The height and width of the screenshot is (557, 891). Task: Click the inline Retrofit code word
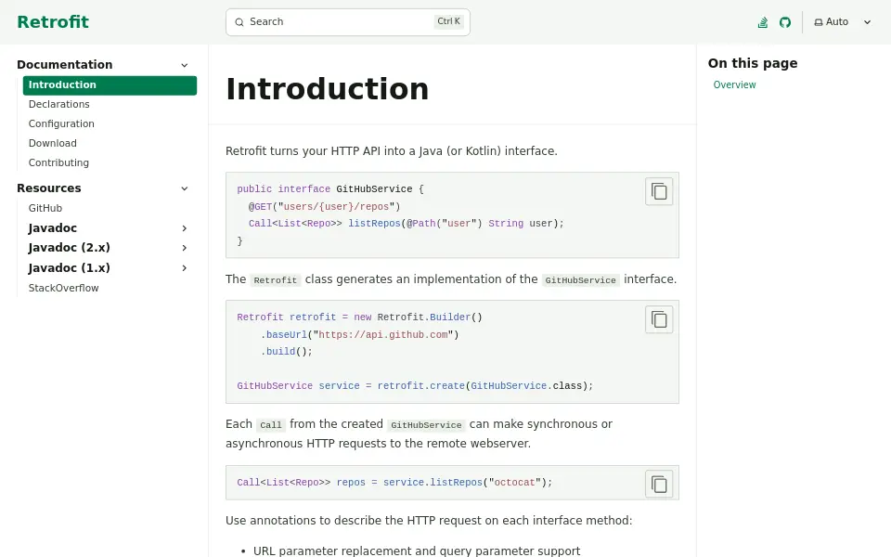[x=275, y=280]
